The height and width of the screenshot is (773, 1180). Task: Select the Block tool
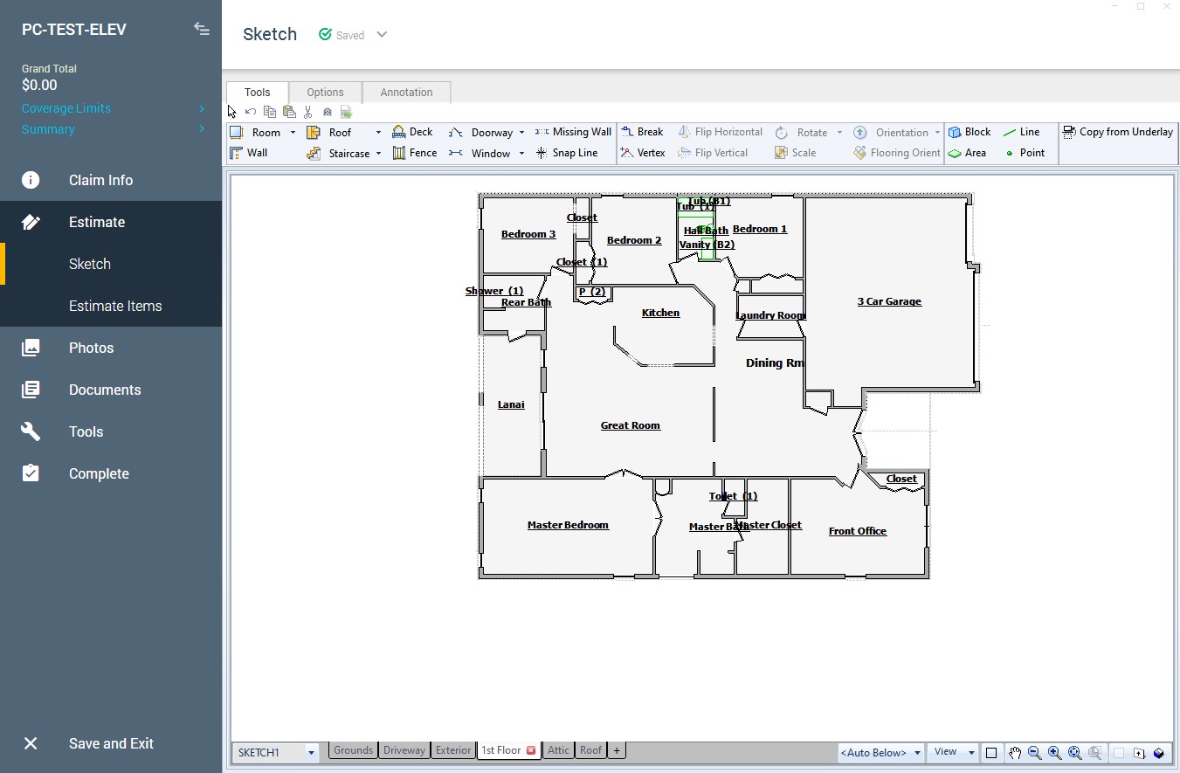click(970, 132)
